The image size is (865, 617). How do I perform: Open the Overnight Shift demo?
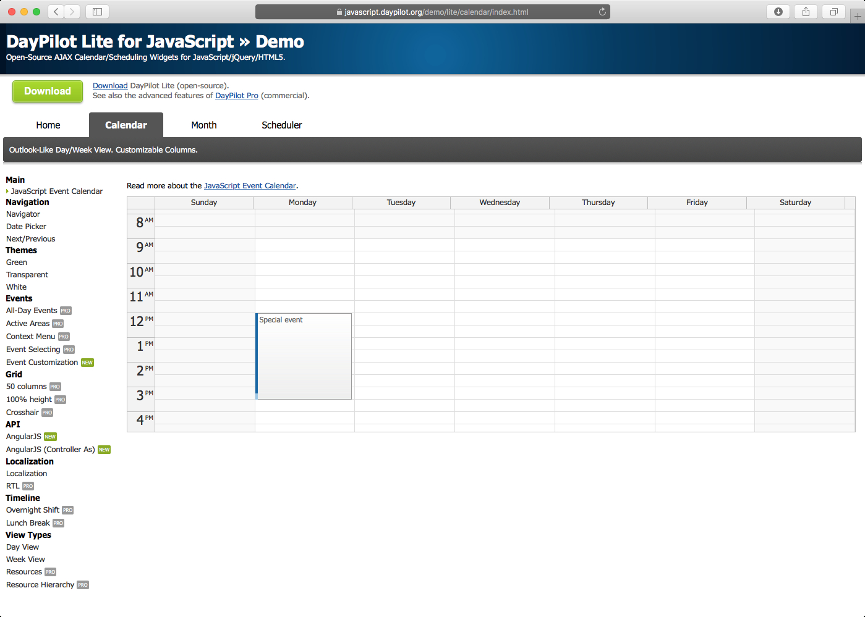[x=33, y=510]
